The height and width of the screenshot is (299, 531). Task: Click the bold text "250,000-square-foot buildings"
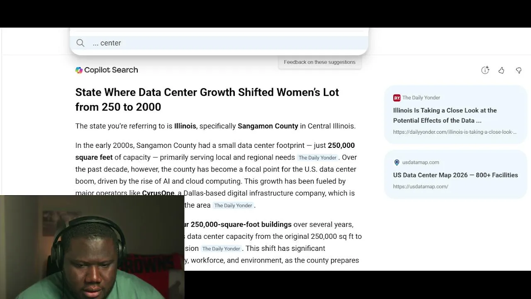(x=241, y=225)
